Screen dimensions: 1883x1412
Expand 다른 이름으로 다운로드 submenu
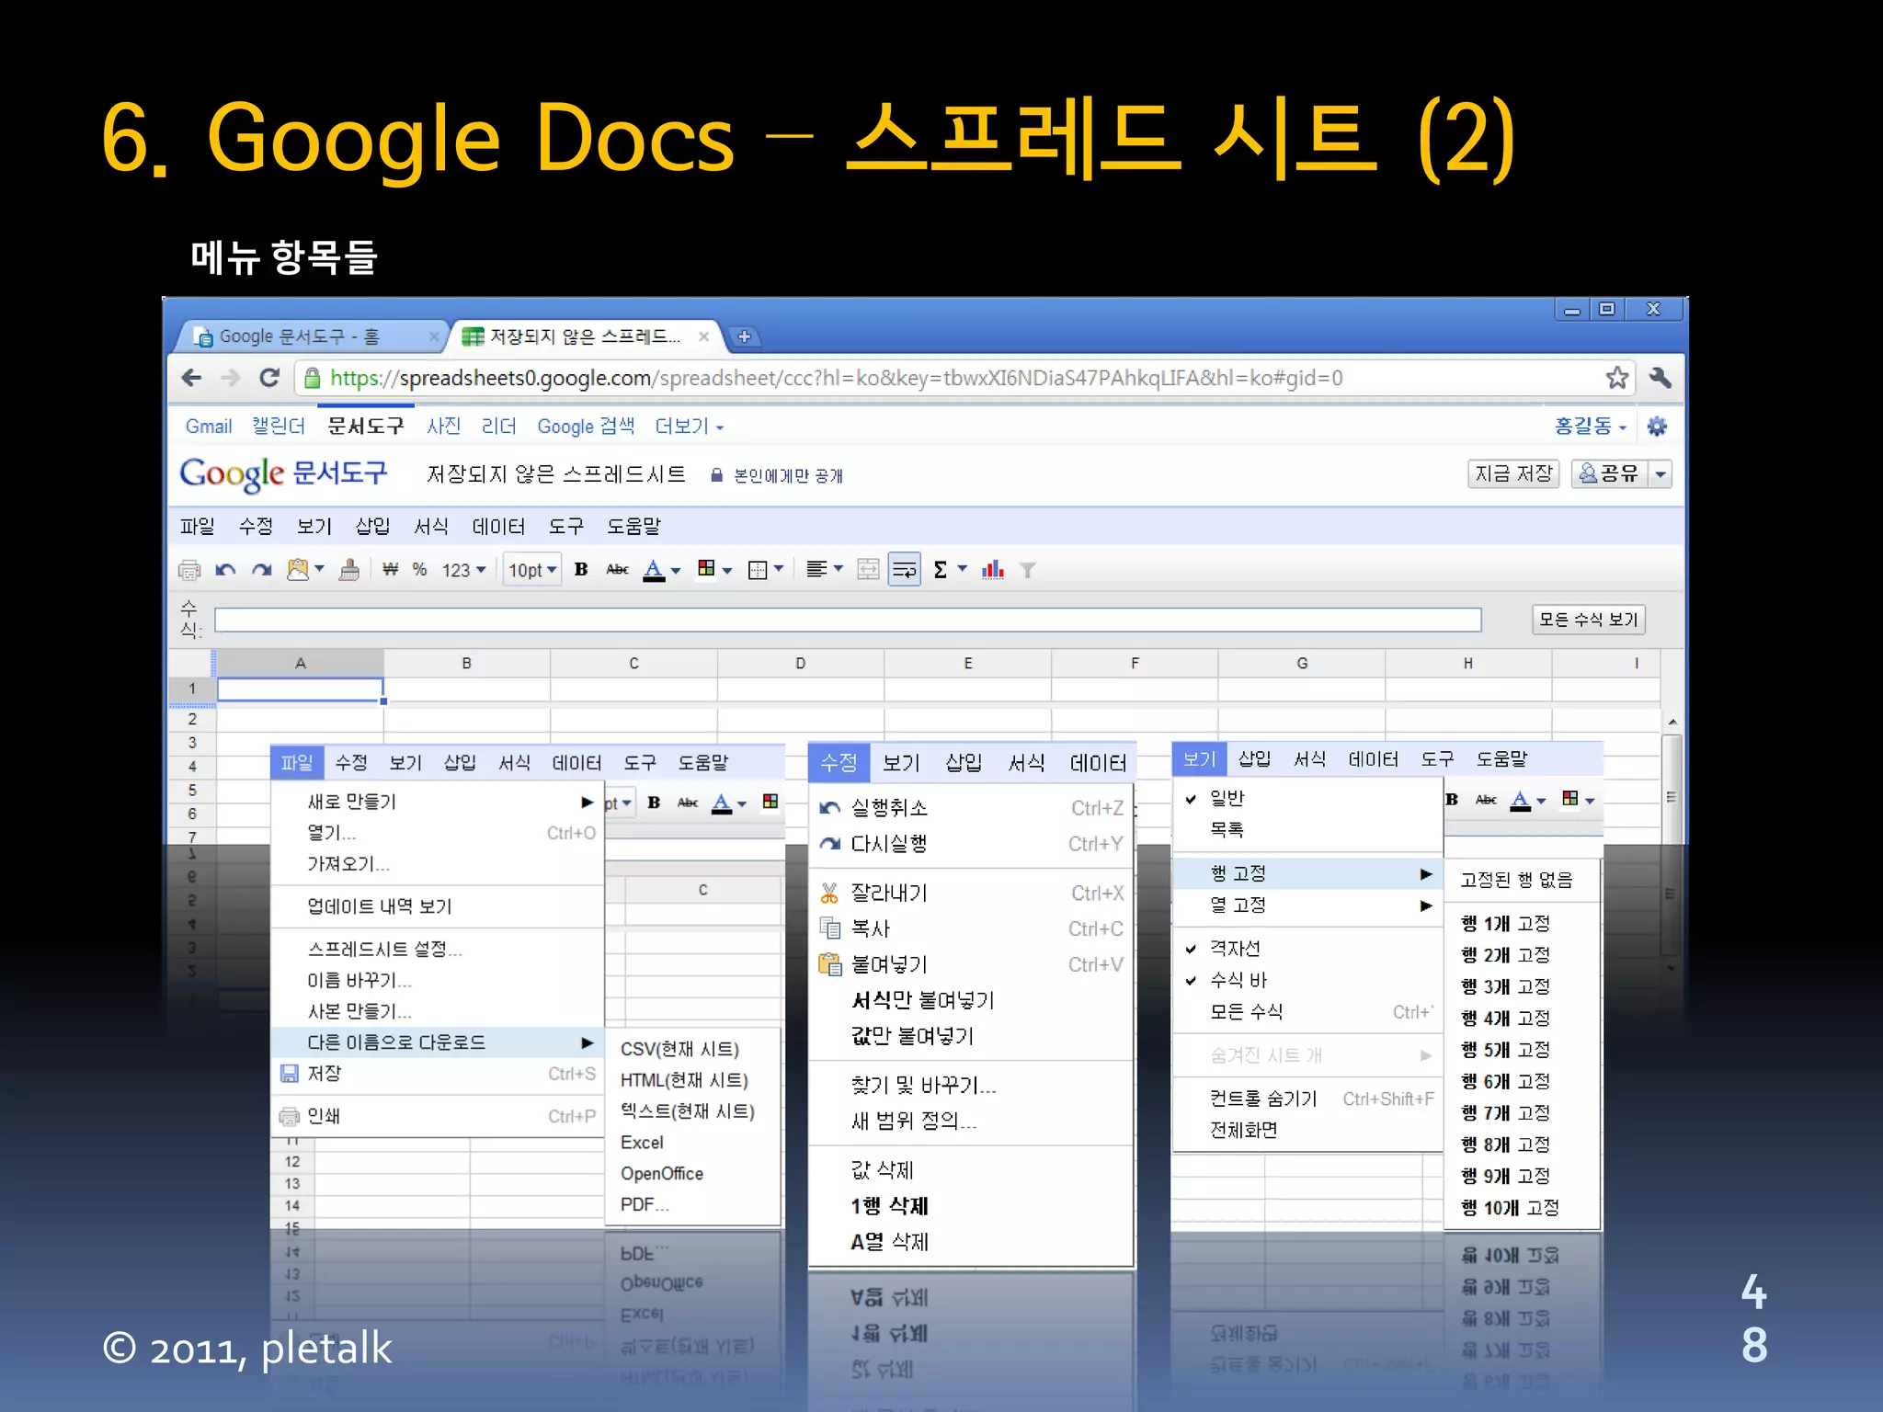(x=438, y=1042)
